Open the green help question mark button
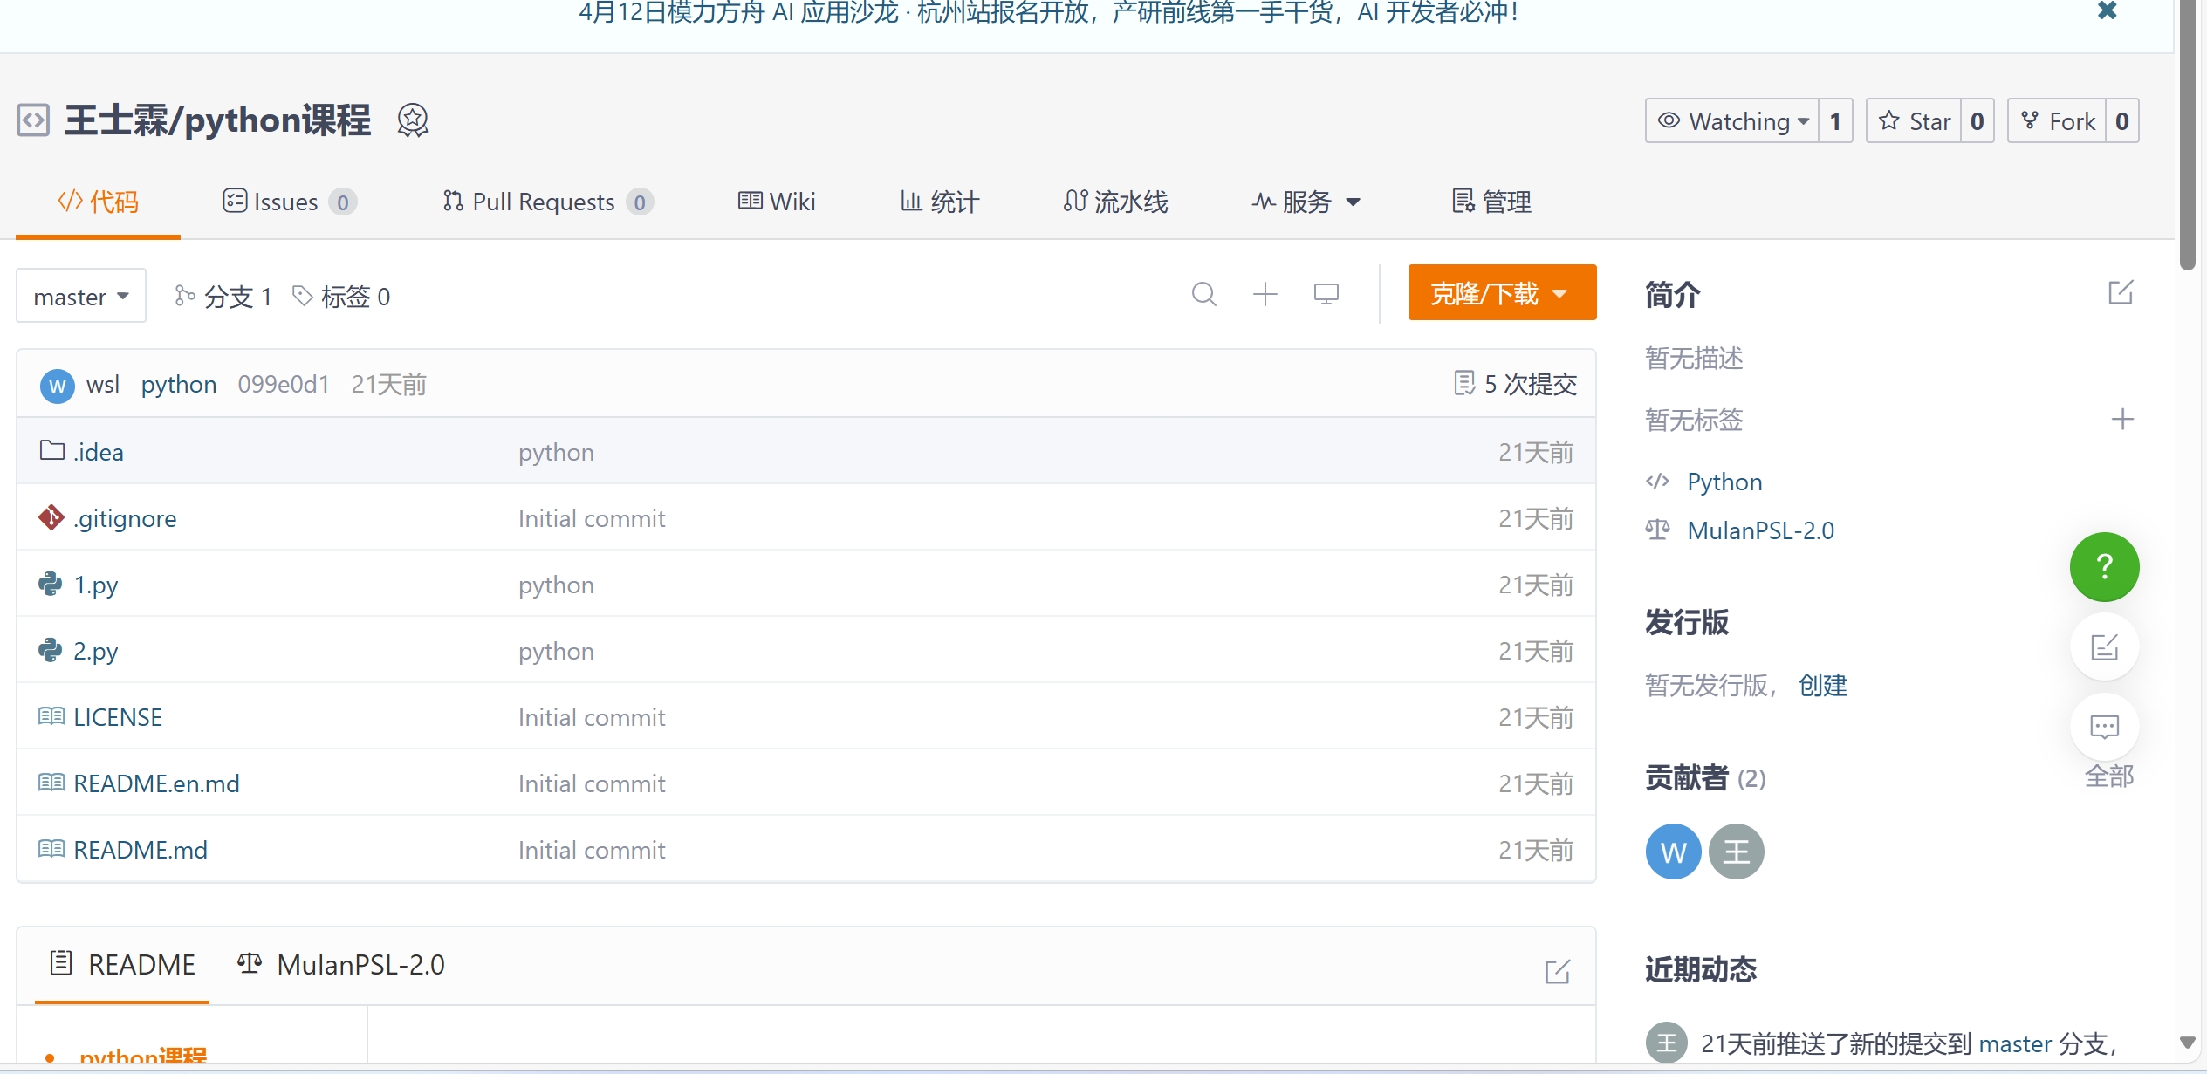 [2104, 567]
